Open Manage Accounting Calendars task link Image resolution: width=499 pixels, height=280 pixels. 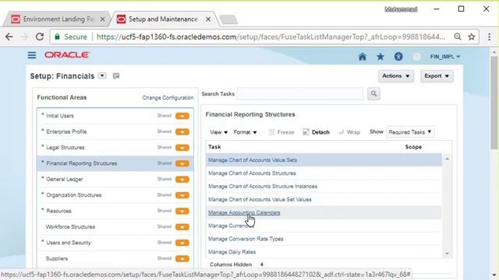(x=244, y=212)
